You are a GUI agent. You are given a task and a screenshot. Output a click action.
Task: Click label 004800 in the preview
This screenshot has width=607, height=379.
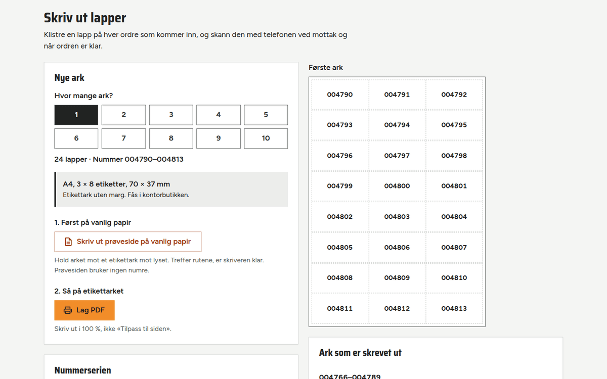pos(397,186)
